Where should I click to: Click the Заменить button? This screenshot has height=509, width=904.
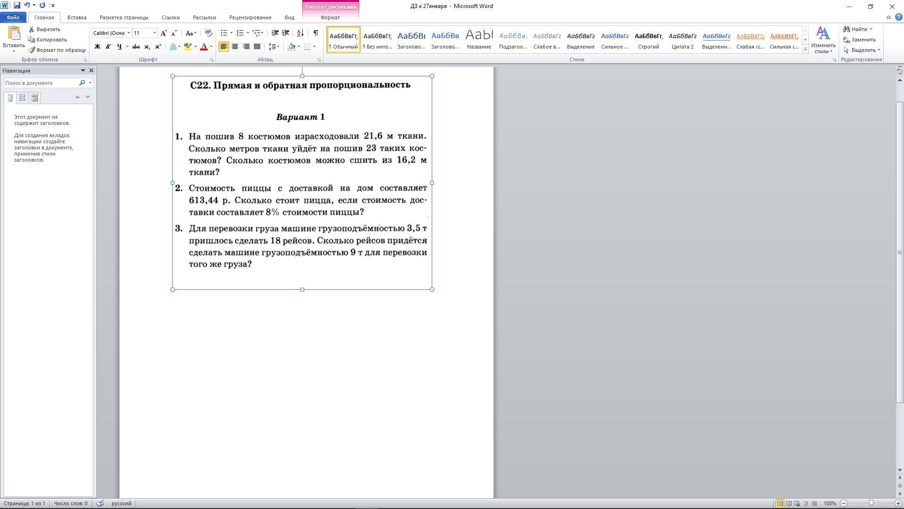coord(863,40)
